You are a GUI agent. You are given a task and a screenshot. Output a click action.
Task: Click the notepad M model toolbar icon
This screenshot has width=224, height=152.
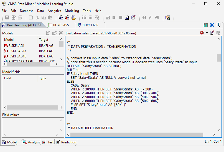point(127,17)
